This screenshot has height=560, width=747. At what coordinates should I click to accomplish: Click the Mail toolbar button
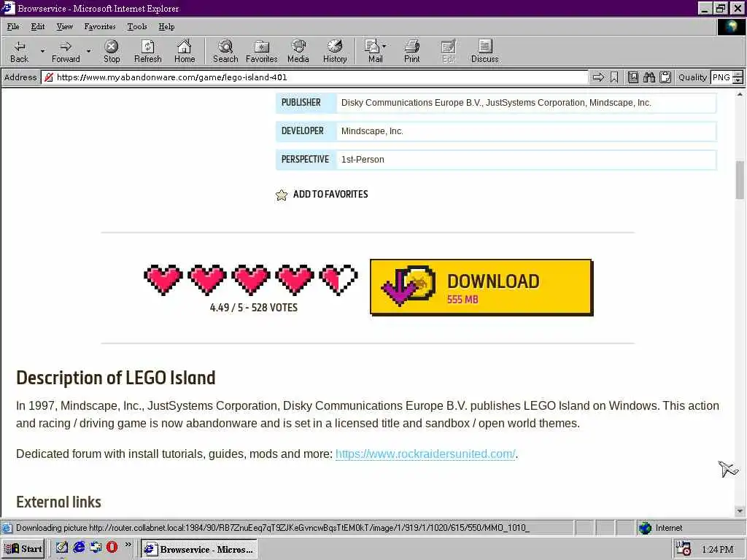374,52
